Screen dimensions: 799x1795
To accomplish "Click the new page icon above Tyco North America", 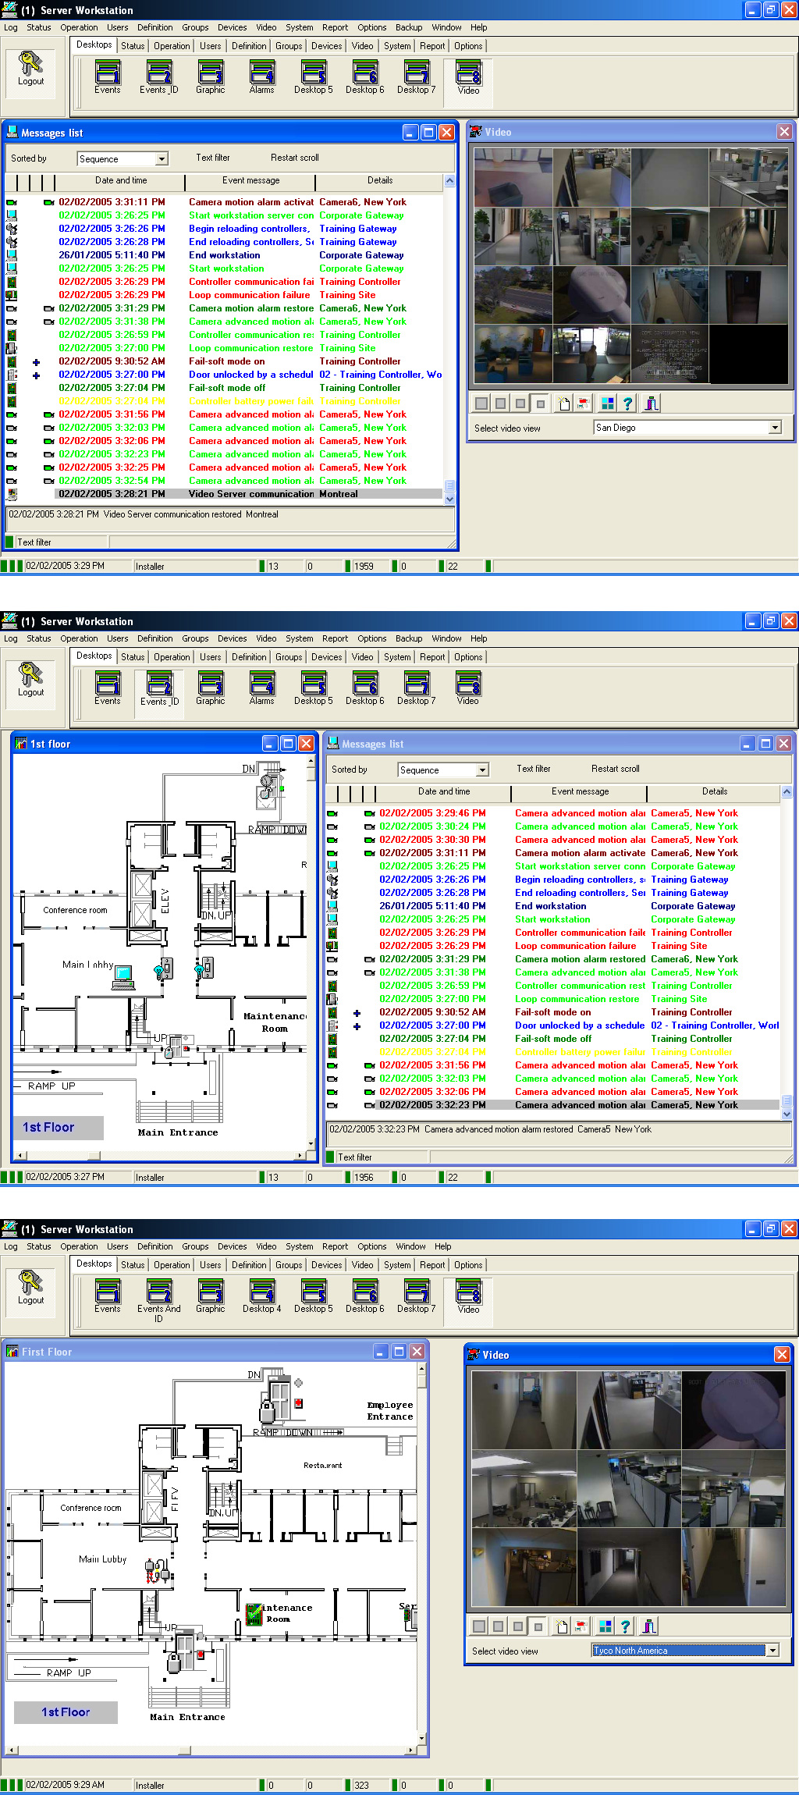I will 561,1626.
